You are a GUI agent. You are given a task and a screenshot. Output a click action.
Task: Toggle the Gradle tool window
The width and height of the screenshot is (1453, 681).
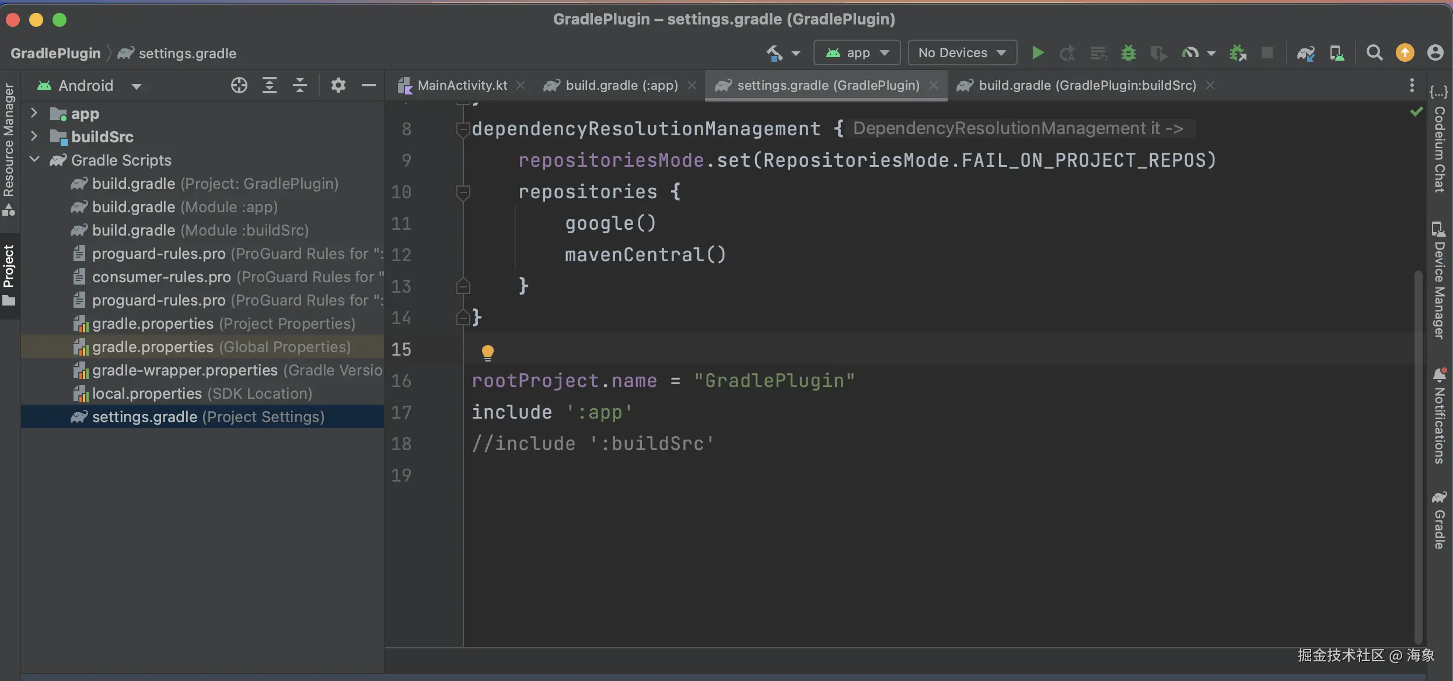(1439, 521)
